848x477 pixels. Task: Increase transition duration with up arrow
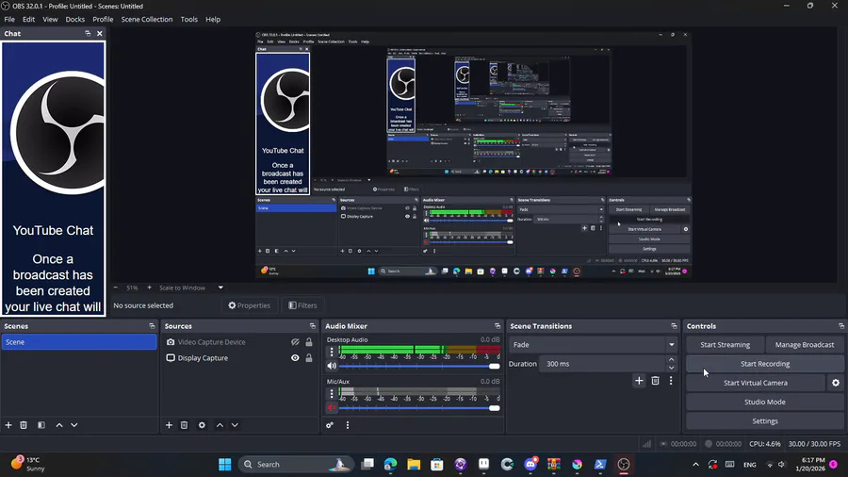click(671, 360)
